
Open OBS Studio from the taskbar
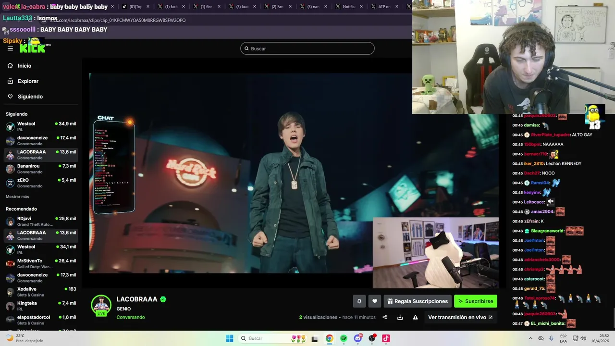[372, 338]
